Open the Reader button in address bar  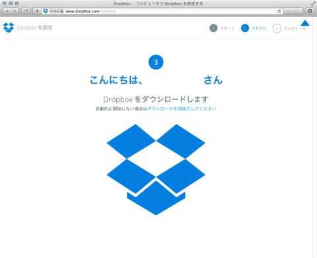[x=293, y=11]
